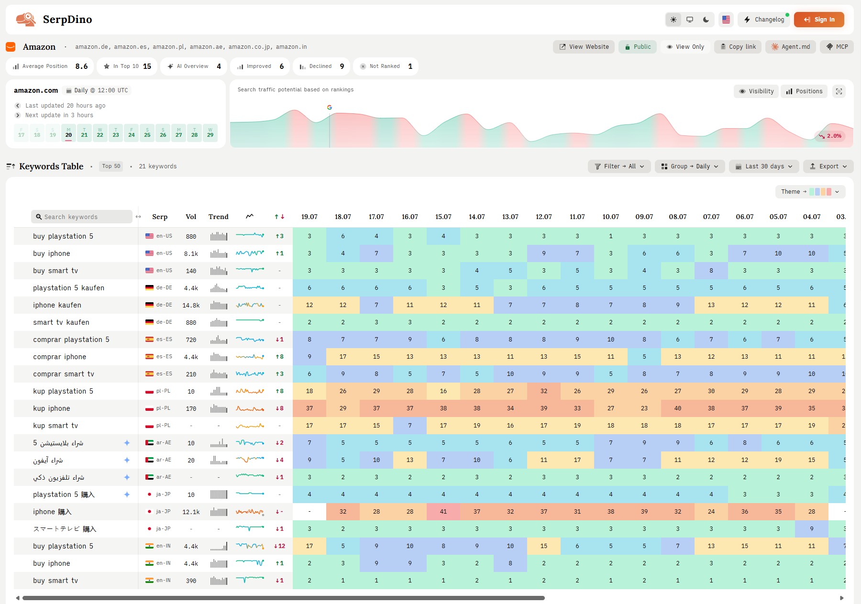This screenshot has height=604, width=861.
Task: Open the Changelog
Action: click(764, 20)
